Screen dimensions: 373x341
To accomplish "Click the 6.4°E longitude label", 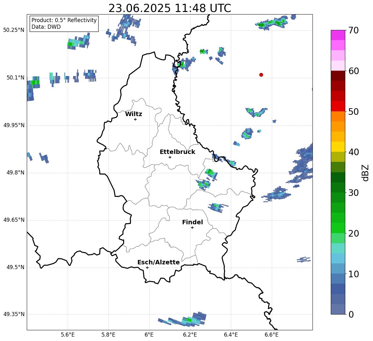I will (231, 335).
